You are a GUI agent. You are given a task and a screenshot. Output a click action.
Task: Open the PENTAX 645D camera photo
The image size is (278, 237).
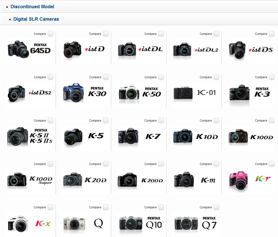click(x=18, y=49)
